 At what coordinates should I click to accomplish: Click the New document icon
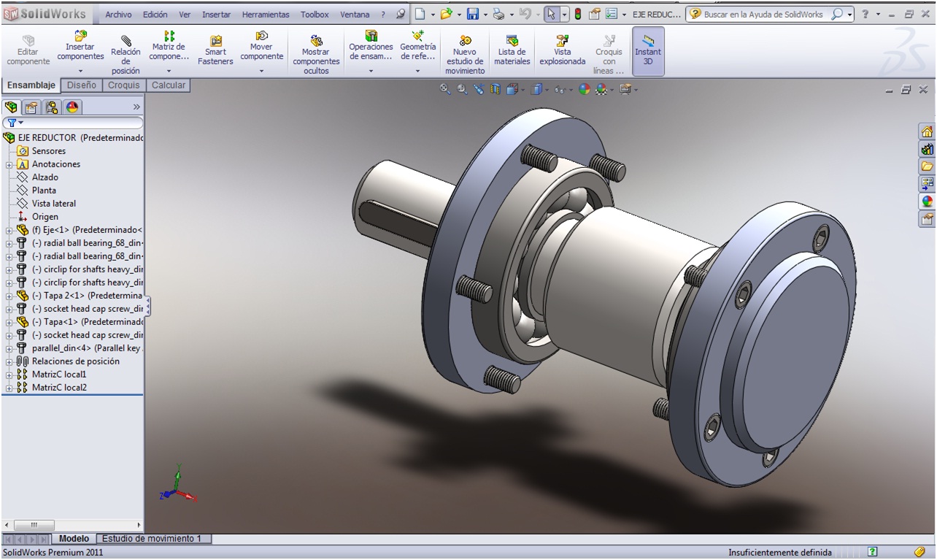[420, 14]
